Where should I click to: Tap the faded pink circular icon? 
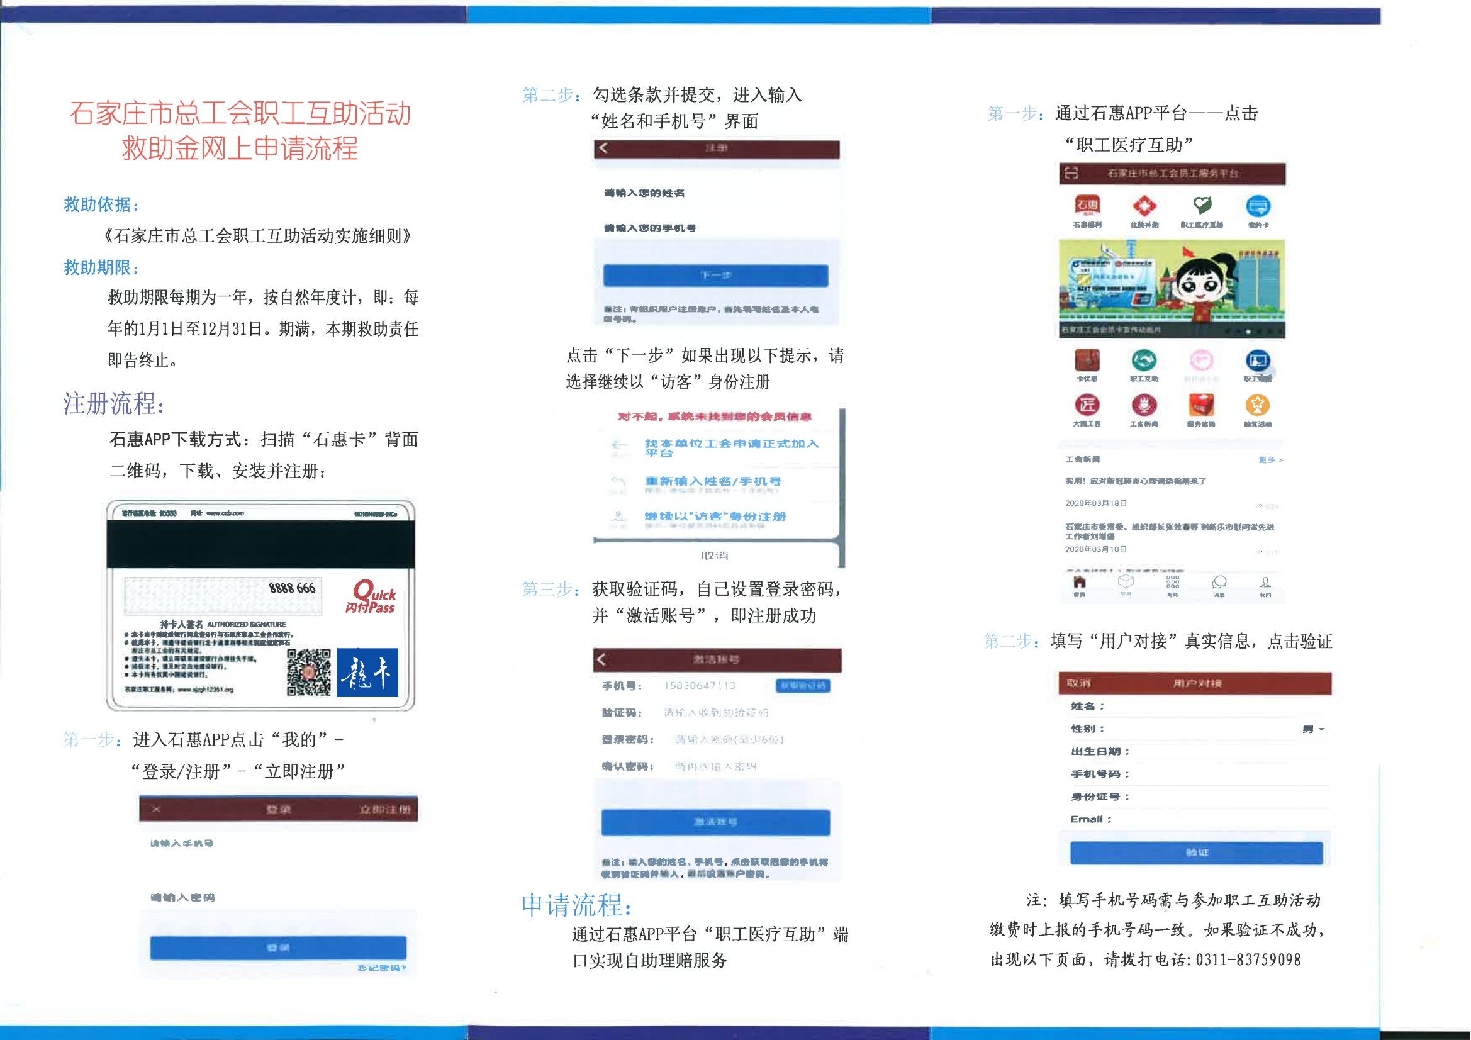pyautogui.click(x=1201, y=361)
